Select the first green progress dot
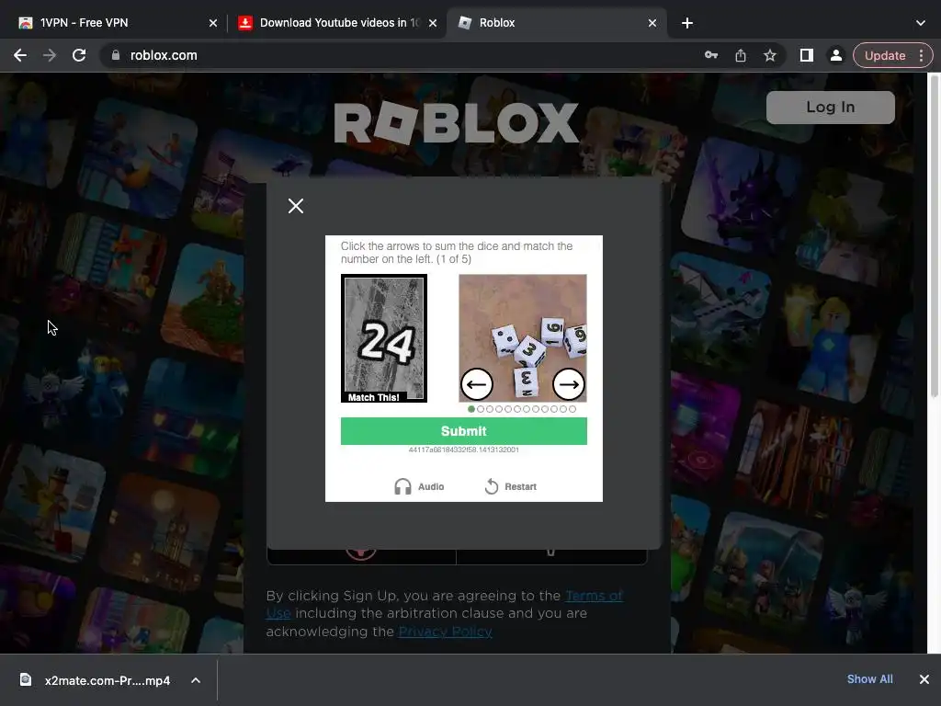 point(471,409)
